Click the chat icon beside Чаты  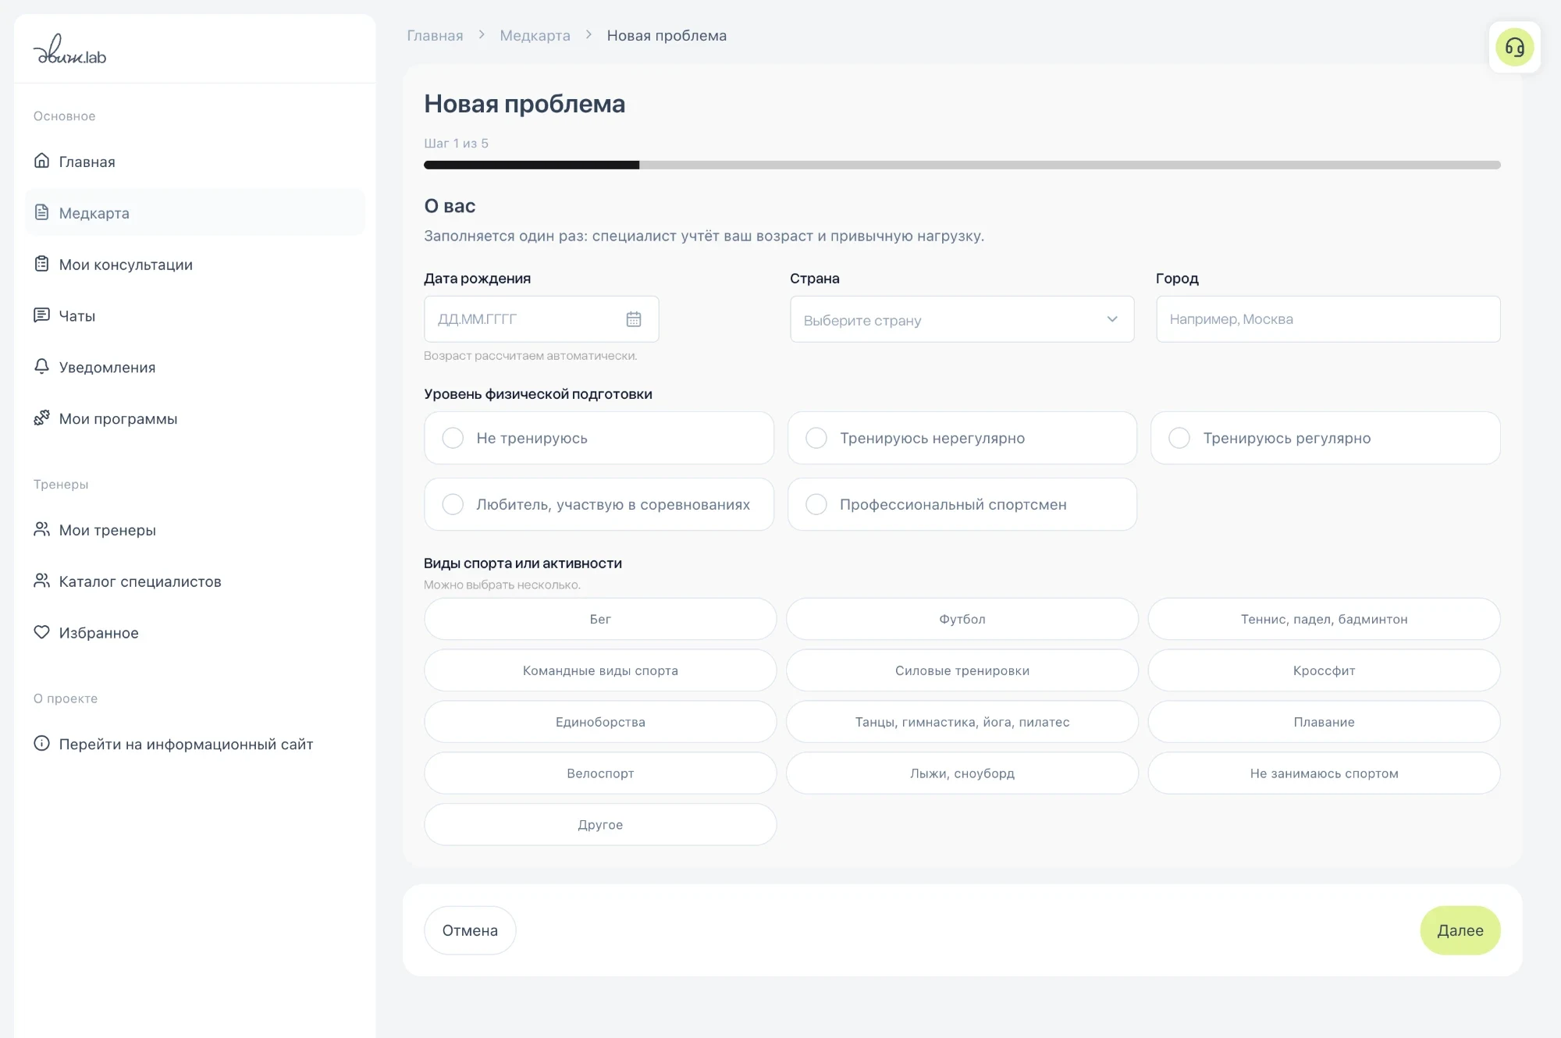pos(41,315)
